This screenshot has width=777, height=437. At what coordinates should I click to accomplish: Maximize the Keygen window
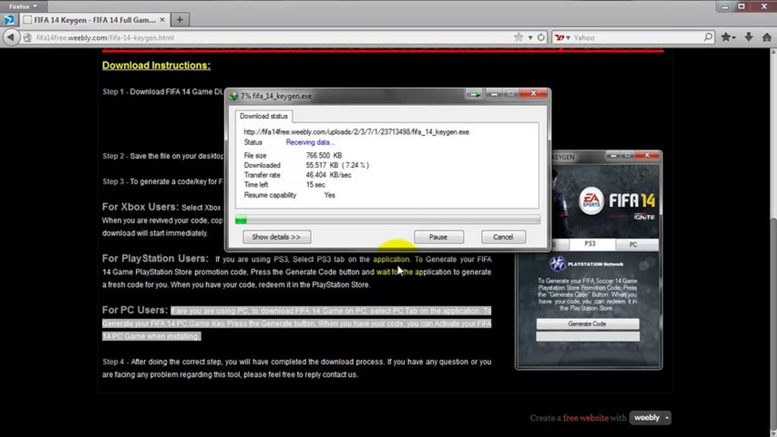[628, 156]
